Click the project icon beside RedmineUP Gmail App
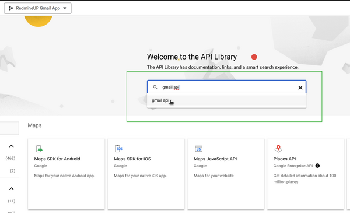Image resolution: width=350 pixels, height=213 pixels. (10, 8)
